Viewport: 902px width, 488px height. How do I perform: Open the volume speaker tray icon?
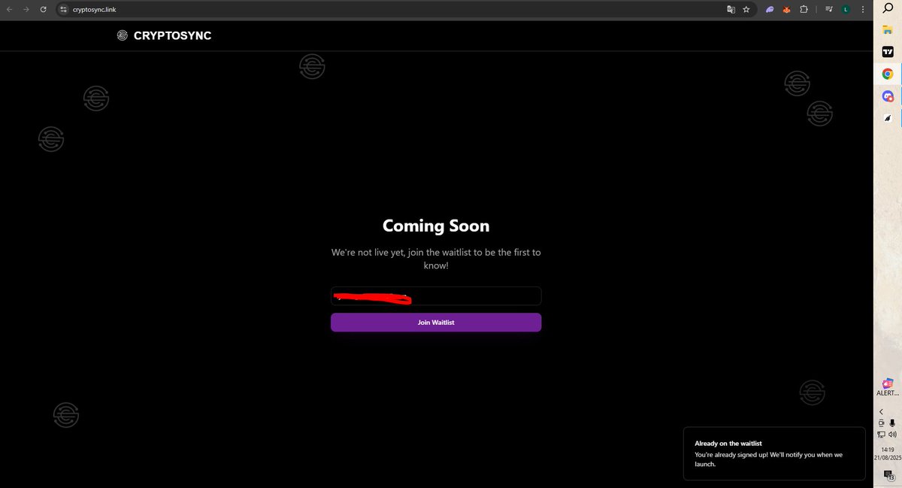point(892,435)
